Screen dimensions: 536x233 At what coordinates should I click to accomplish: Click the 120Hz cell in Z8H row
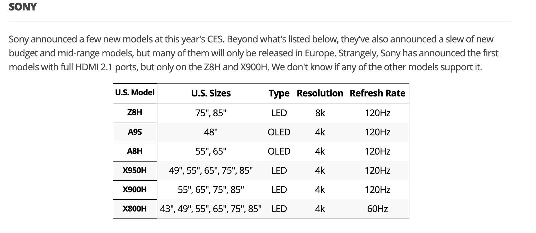point(377,113)
